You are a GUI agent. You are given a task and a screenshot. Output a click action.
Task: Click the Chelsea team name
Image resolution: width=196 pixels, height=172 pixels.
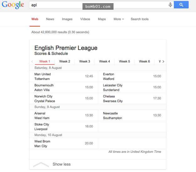(109, 96)
